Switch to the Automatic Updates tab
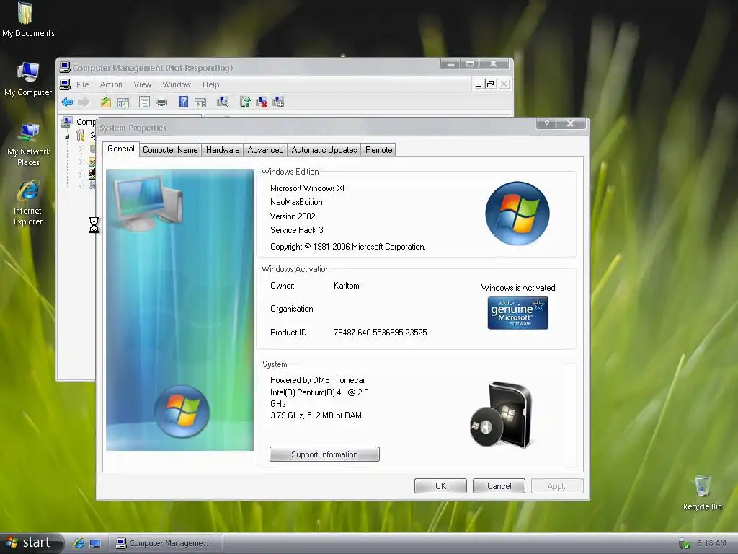 (324, 150)
